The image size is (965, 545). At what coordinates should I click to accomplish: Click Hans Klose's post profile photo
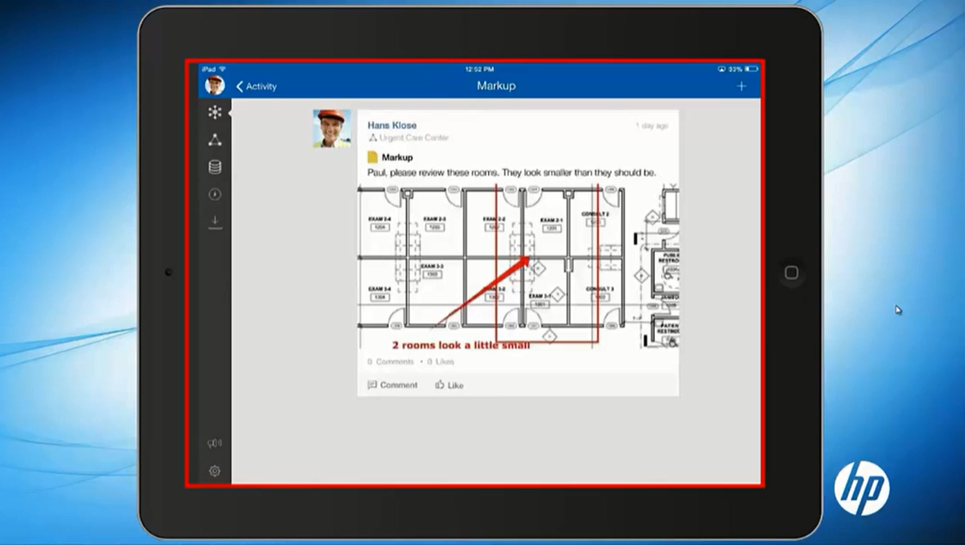(332, 129)
